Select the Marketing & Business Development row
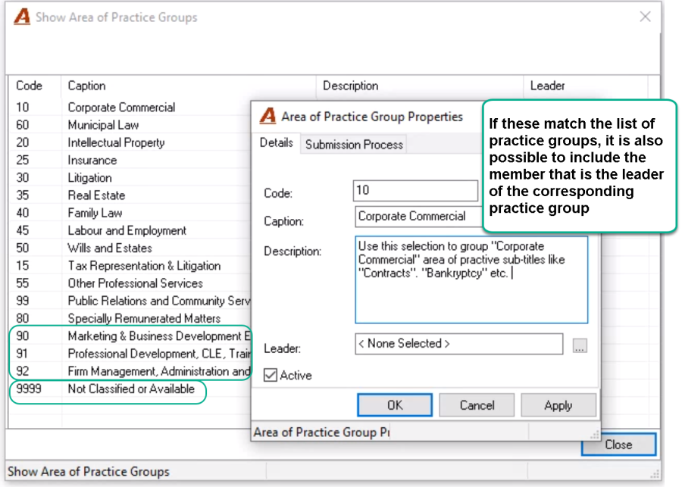The width and height of the screenshot is (682, 487). [x=130, y=336]
